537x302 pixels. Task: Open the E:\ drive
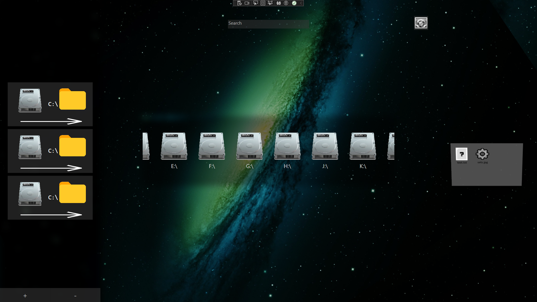click(x=174, y=146)
